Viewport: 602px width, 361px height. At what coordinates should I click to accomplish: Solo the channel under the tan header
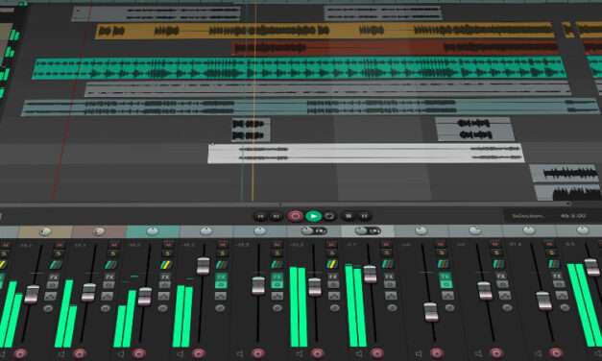tap(58, 254)
